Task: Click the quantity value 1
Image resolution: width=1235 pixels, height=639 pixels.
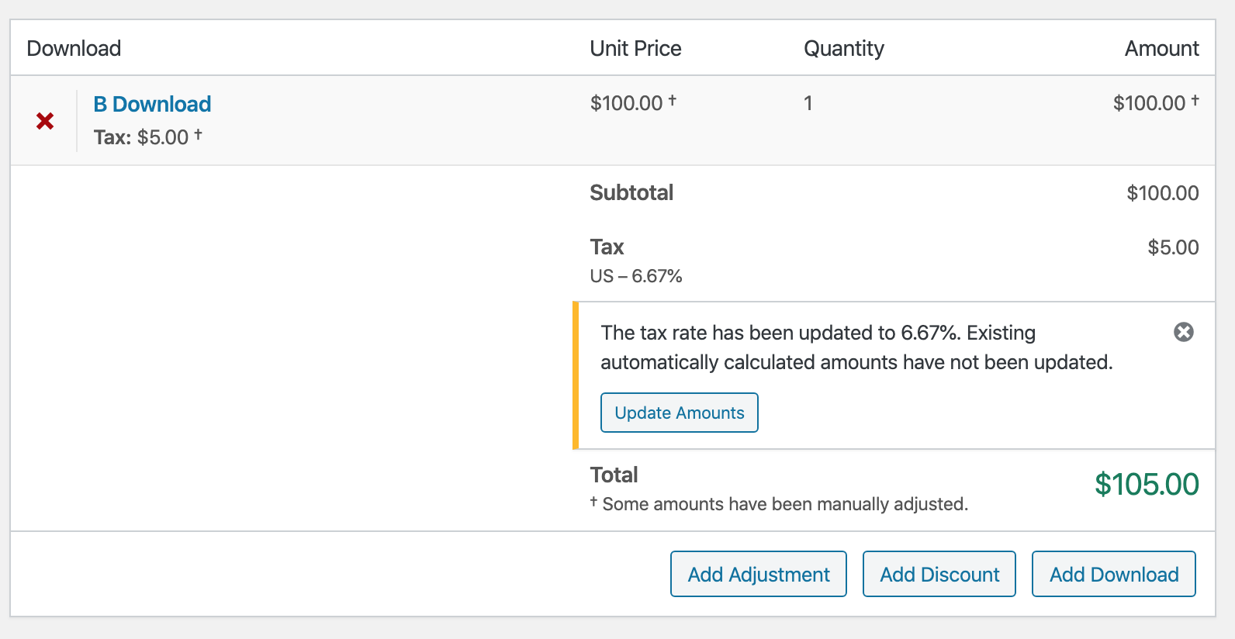Action: coord(808,103)
